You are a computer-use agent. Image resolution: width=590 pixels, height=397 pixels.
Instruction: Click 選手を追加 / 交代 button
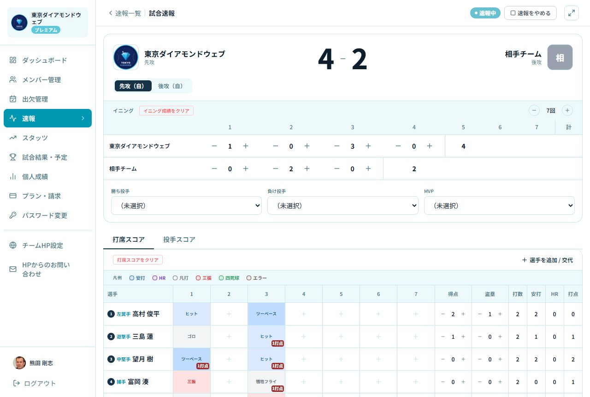(548, 260)
